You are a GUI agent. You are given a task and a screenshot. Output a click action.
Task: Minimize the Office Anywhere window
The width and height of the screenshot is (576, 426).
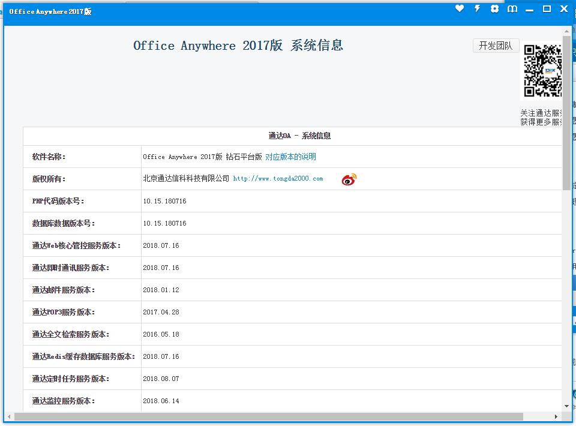point(529,10)
